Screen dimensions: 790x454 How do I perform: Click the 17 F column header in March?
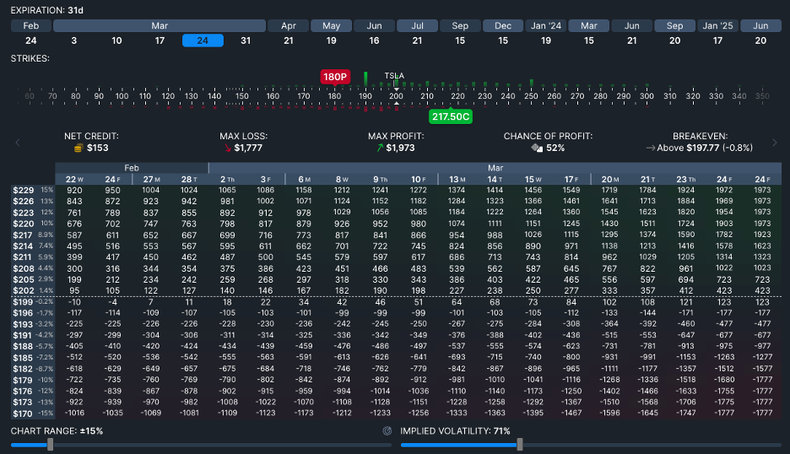[571, 180]
